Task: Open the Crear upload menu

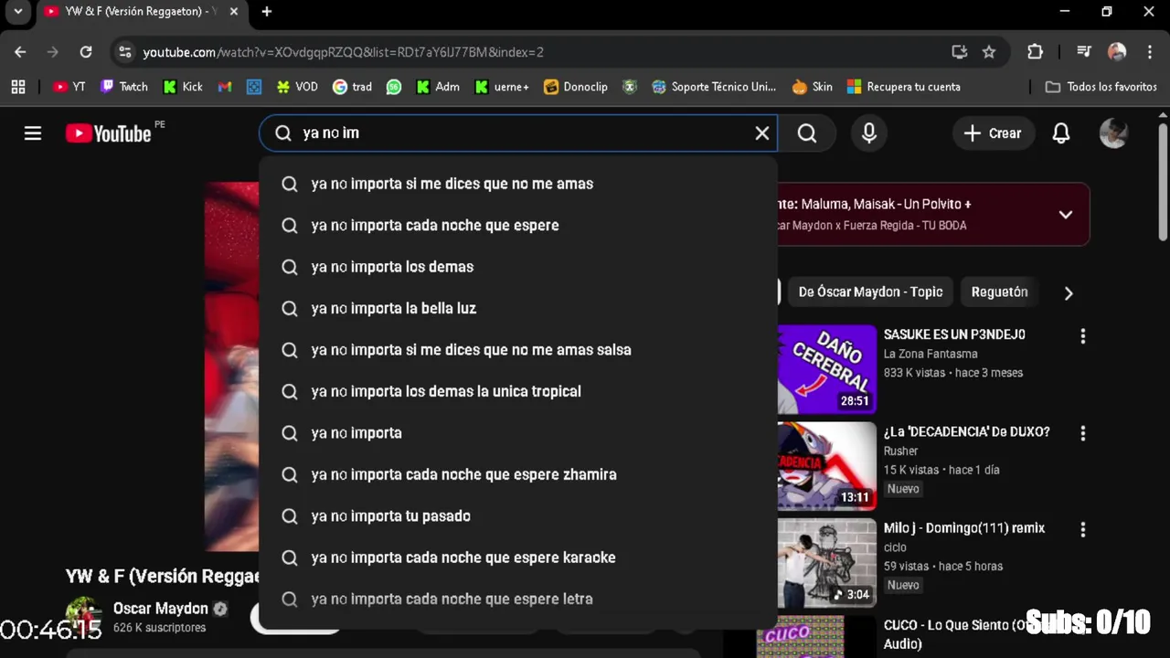Action: 993,133
